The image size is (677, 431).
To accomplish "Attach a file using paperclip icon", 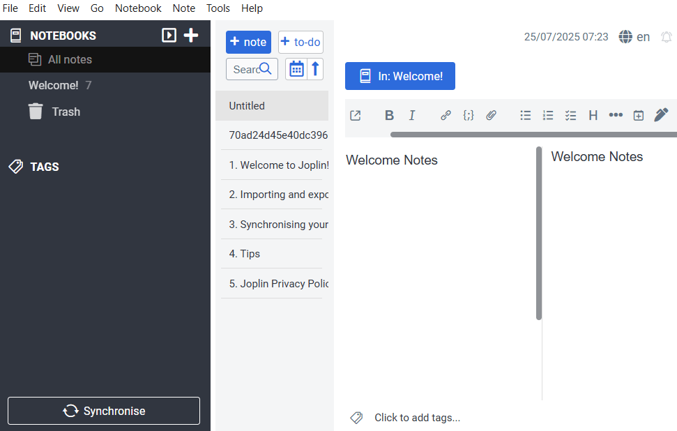I will tap(491, 116).
